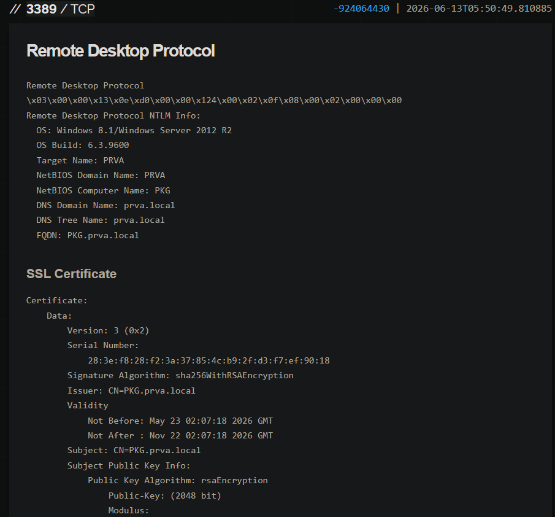Click the SSL Certificate heading
The height and width of the screenshot is (517, 555).
[x=72, y=274]
